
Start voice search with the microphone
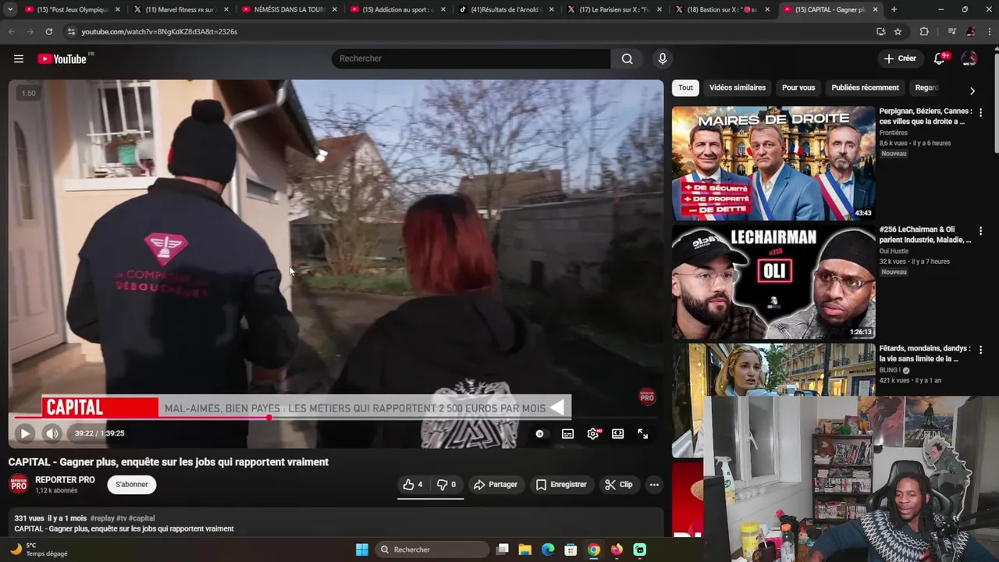663,59
